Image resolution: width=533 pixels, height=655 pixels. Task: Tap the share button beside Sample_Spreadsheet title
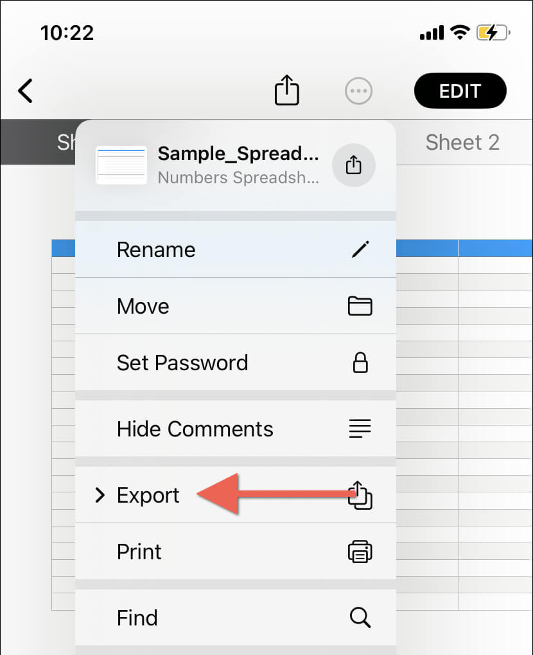coord(354,165)
